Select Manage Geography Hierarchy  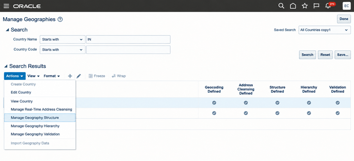click(40, 126)
